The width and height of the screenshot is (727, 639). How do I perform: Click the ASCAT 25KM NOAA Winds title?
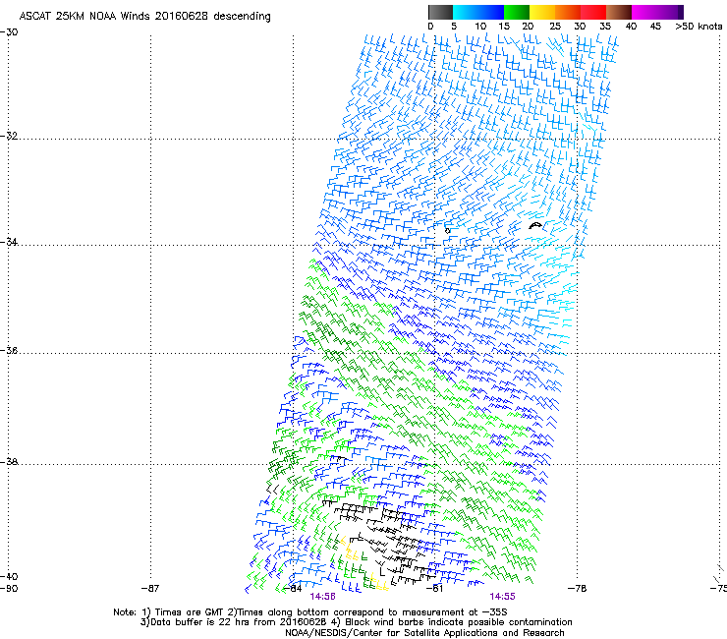click(x=144, y=16)
